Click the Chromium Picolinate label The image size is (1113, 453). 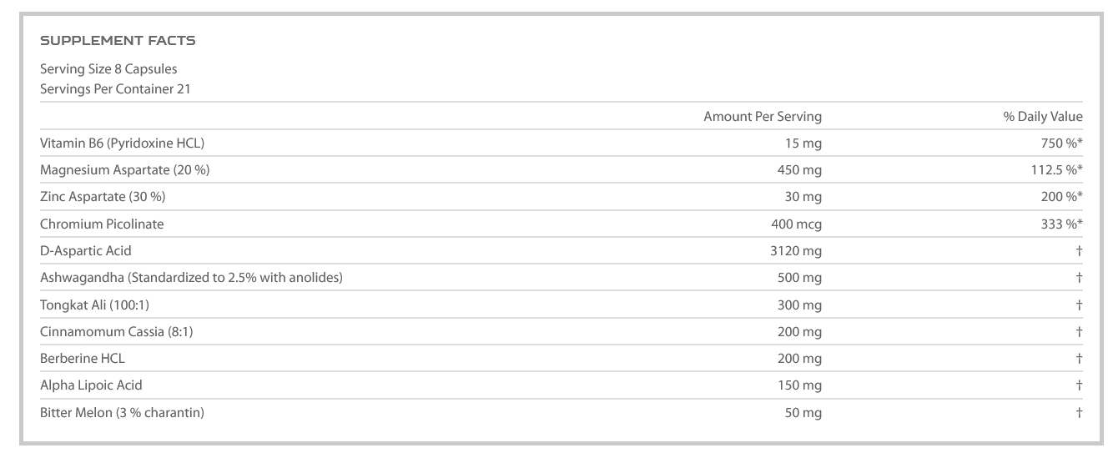coord(102,224)
